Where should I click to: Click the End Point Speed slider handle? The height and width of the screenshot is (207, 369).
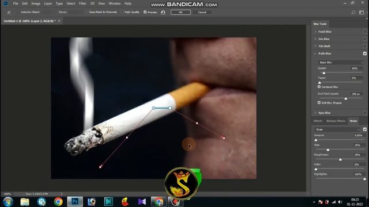(x=346, y=98)
